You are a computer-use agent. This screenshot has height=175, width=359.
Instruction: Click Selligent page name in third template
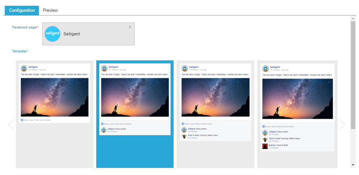pyautogui.click(x=194, y=67)
